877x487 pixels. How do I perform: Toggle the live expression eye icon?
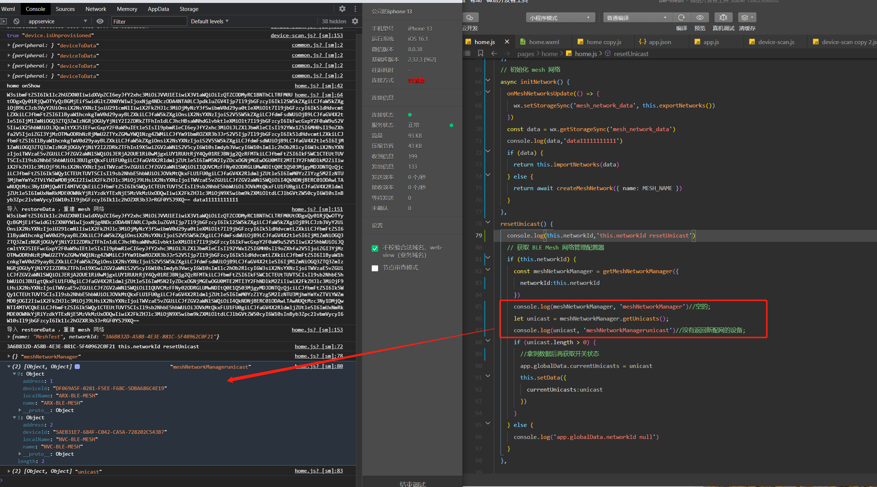click(x=100, y=21)
